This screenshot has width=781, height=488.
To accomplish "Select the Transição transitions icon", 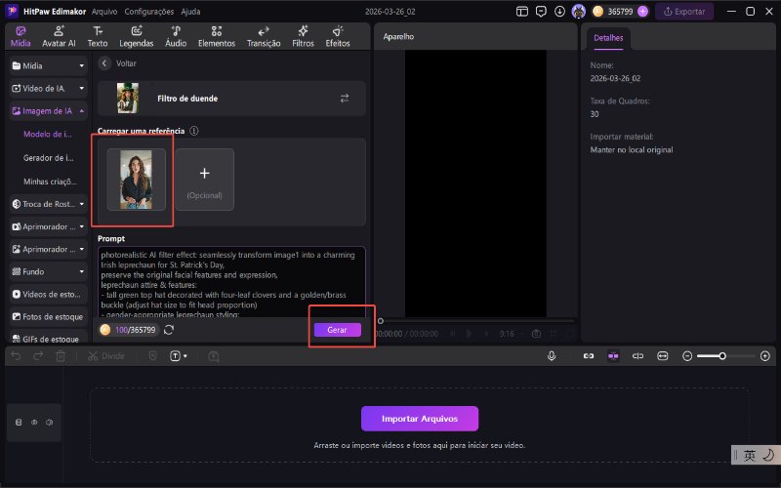I will pyautogui.click(x=264, y=37).
